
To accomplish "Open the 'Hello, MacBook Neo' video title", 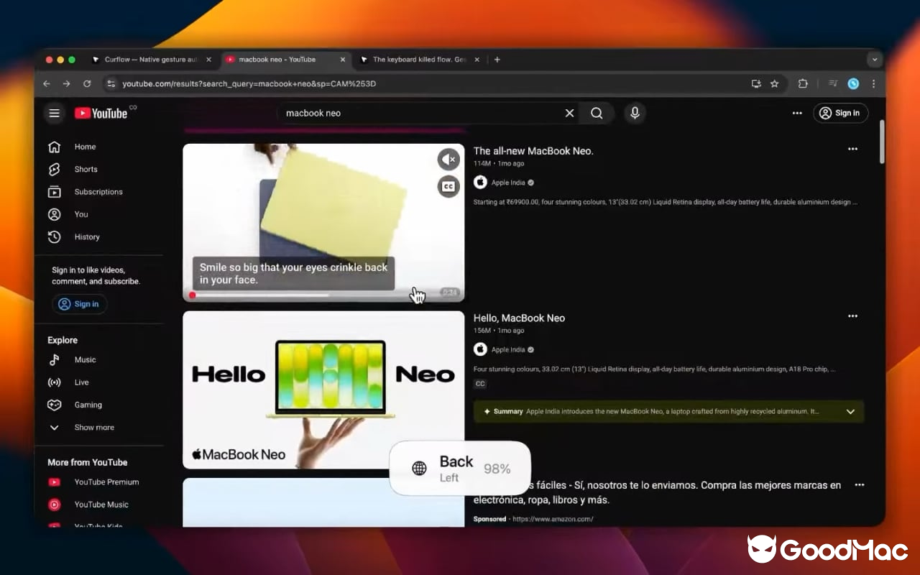I will (519, 318).
